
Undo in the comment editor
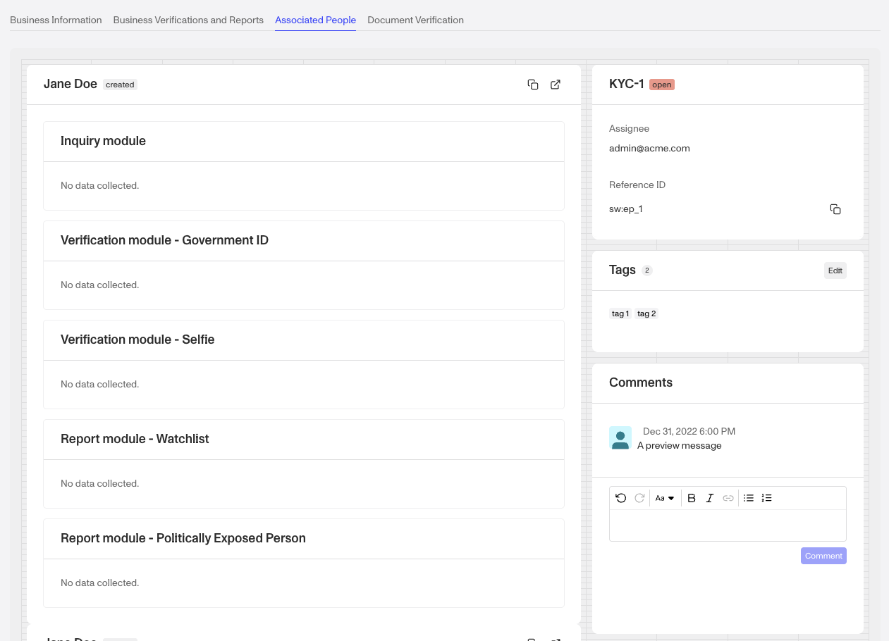tap(620, 498)
